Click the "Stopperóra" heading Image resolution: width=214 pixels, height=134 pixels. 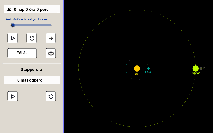point(32,69)
